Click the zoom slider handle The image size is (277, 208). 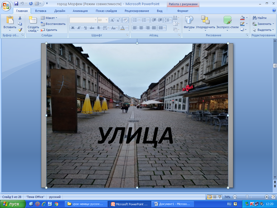pos(247,197)
